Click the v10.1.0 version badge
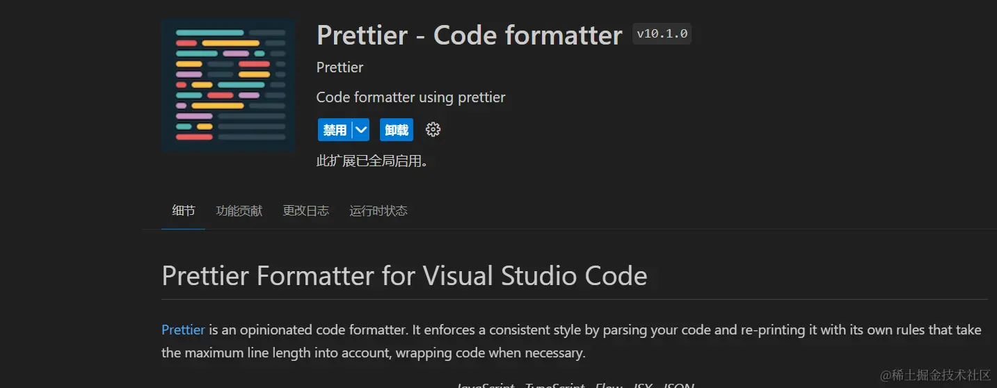Screen dimensions: 997x388 (662, 34)
